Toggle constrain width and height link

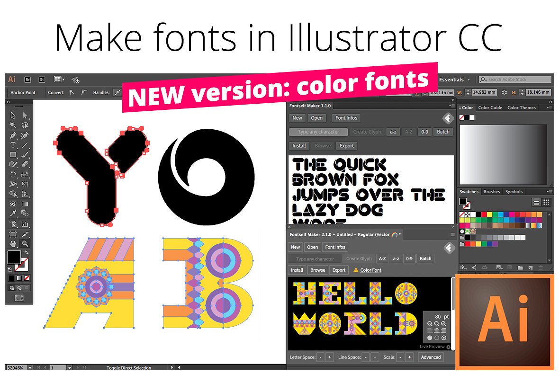pos(505,92)
